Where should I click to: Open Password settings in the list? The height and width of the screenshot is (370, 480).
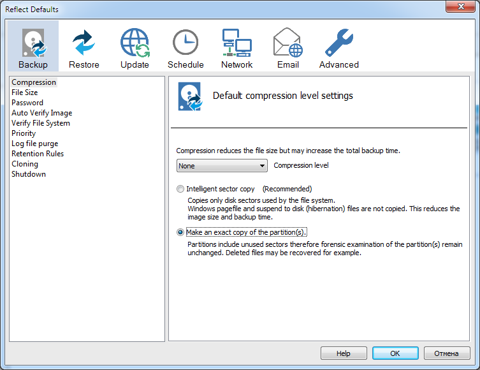27,103
